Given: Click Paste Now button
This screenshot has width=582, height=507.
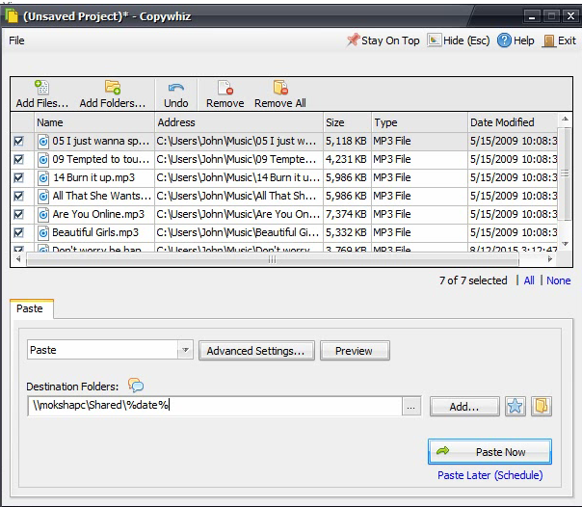Looking at the screenshot, I should point(489,452).
